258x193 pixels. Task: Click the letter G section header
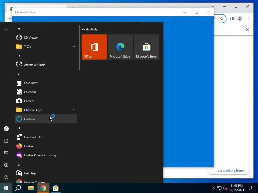pos(19,165)
